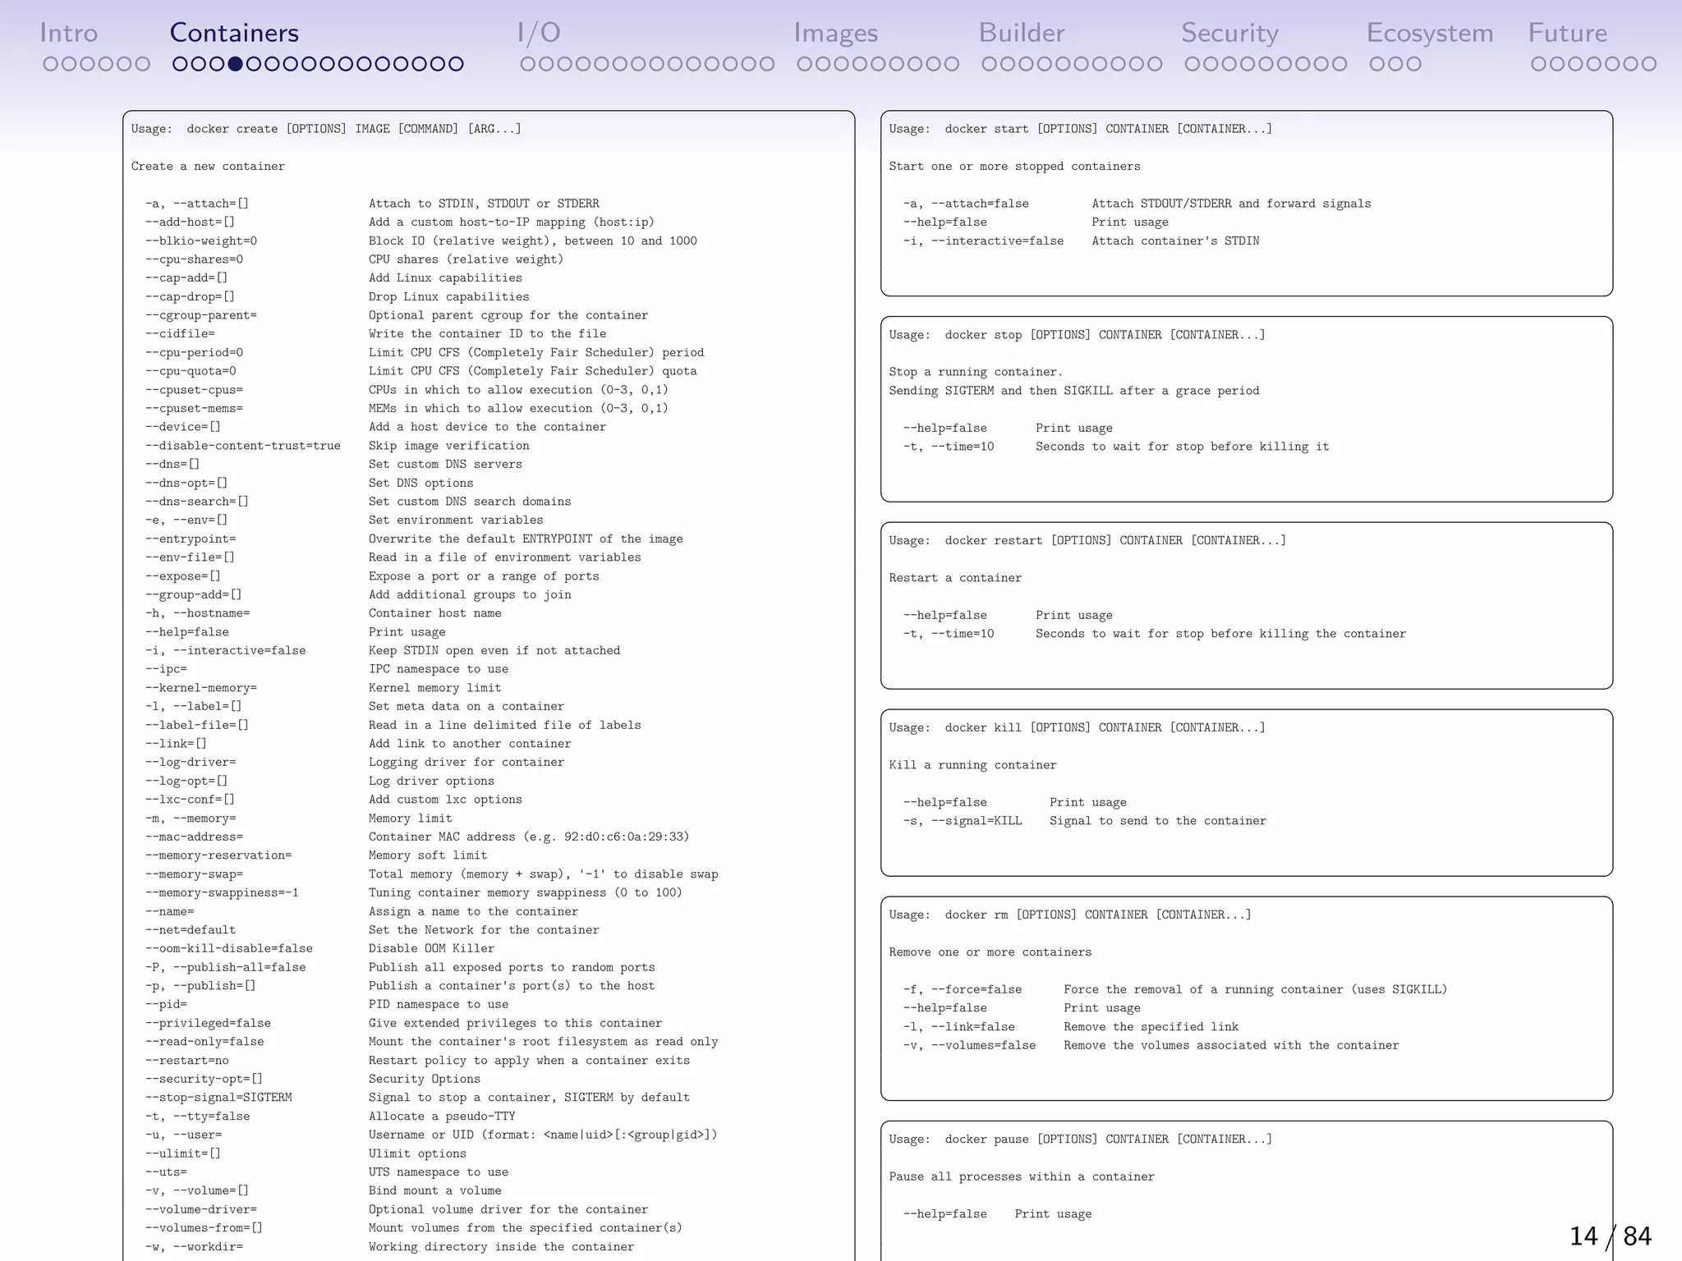
Task: Go to the Containers section heading
Action: (x=234, y=33)
